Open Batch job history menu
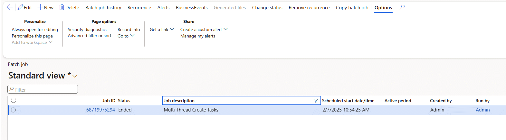 coord(103,8)
